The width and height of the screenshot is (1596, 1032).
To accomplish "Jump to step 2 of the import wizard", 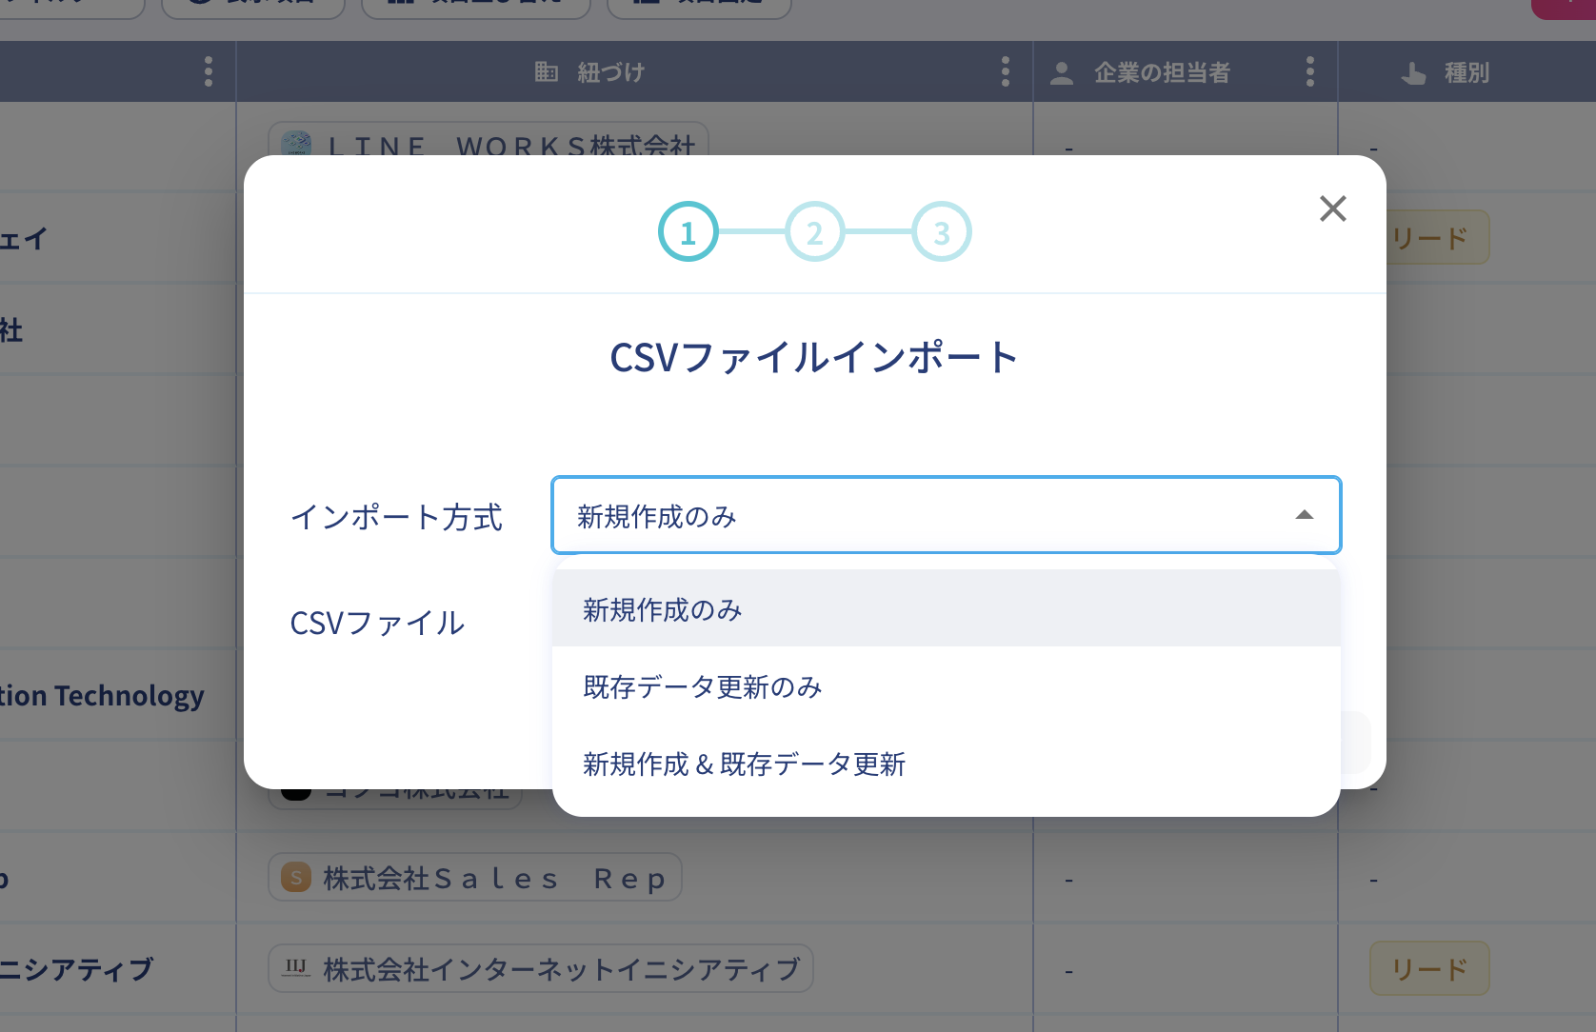I will pyautogui.click(x=814, y=231).
